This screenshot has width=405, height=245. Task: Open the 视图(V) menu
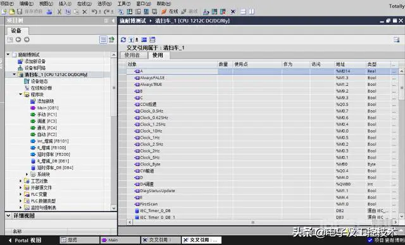click(46, 4)
